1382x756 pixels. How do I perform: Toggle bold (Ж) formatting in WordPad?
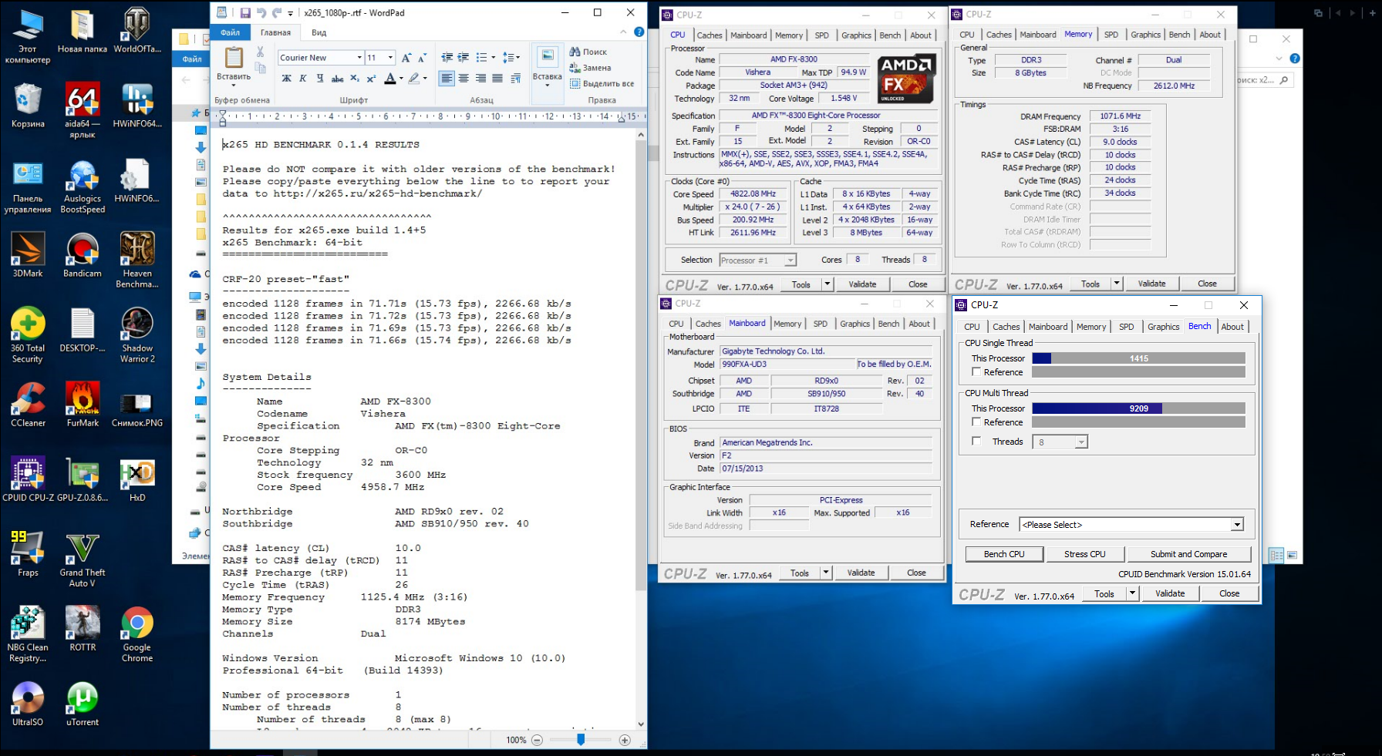[287, 79]
